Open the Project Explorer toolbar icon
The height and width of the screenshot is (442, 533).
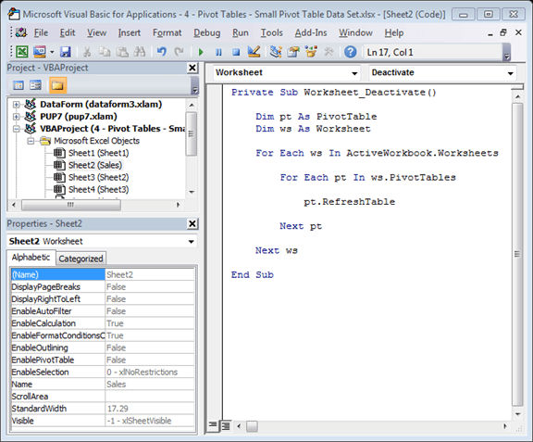coord(276,52)
